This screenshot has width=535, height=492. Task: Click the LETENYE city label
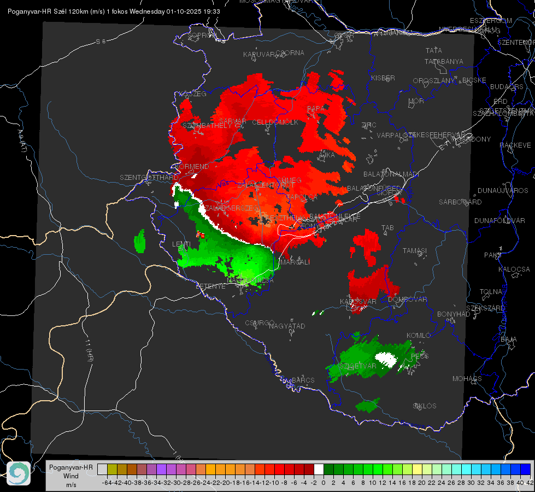click(210, 286)
